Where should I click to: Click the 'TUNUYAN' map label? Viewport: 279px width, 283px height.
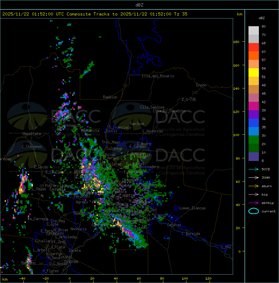pyautogui.click(x=71, y=262)
